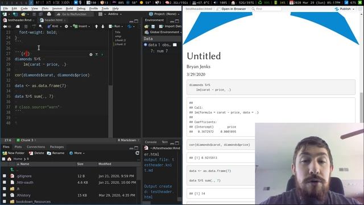Select 'chunk 3' in the document outline

click(120, 44)
